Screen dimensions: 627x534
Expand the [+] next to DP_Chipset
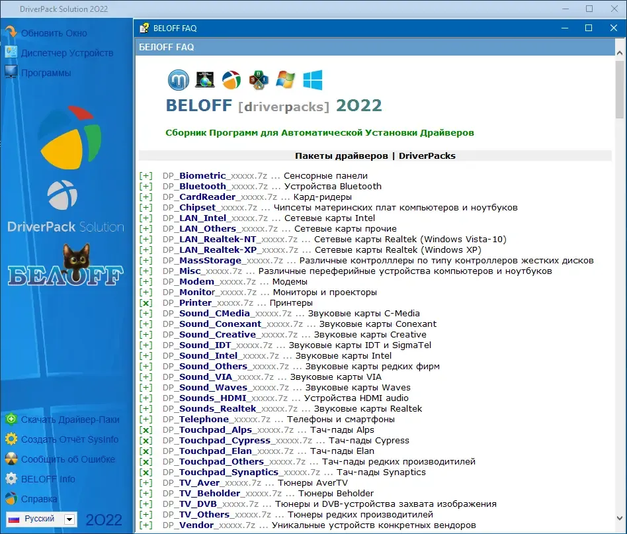(146, 208)
